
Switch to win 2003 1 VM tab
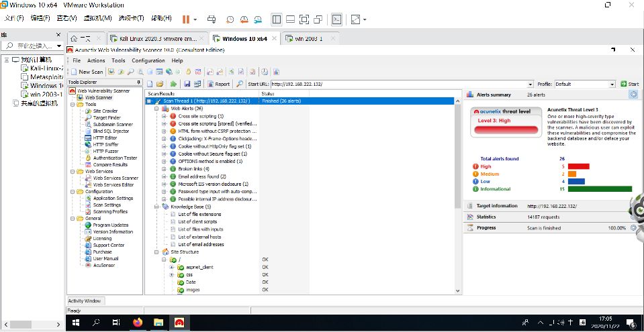(x=310, y=39)
